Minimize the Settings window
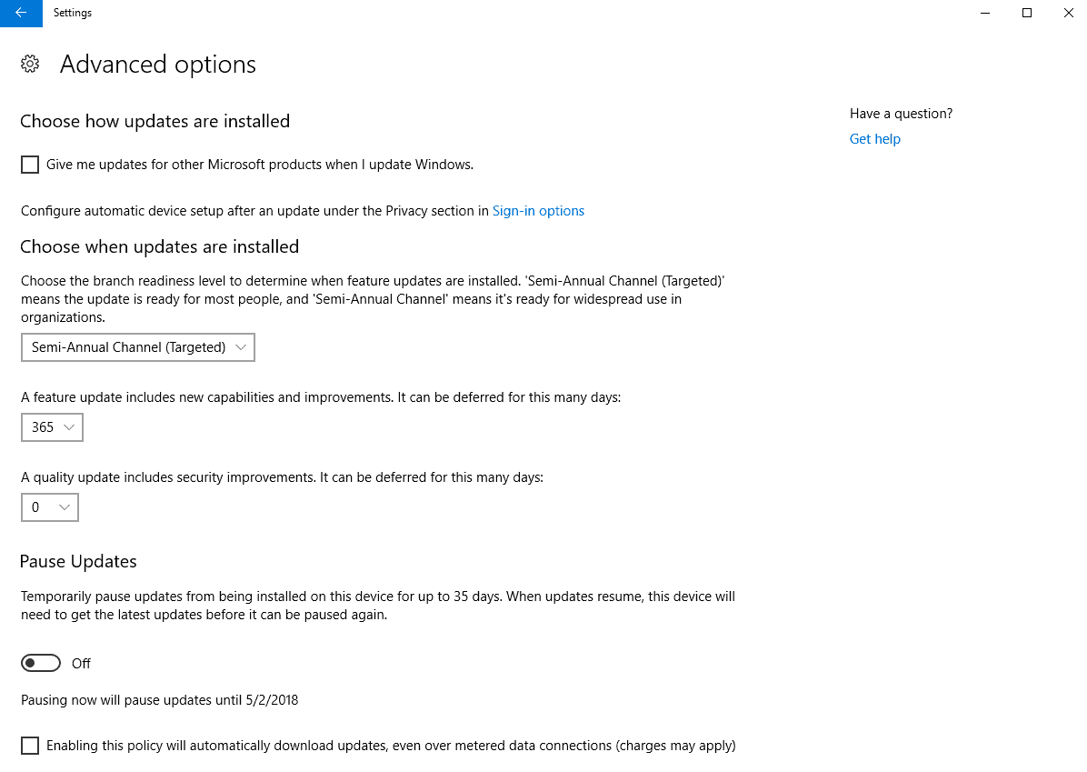Viewport: 1087px width, 772px height. pos(985,13)
